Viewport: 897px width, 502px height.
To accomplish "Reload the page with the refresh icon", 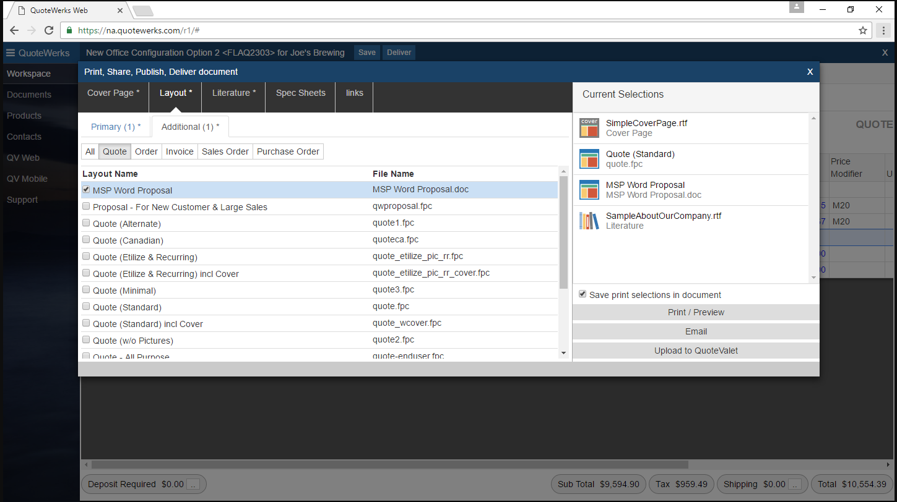I will pyautogui.click(x=49, y=30).
